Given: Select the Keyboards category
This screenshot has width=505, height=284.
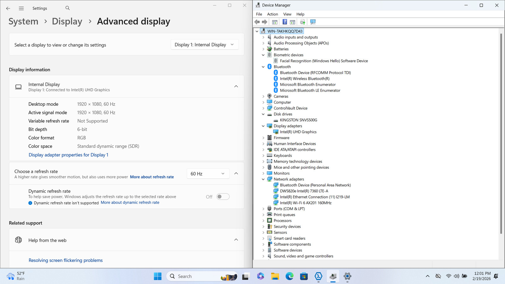Looking at the screenshot, I should tap(283, 156).
